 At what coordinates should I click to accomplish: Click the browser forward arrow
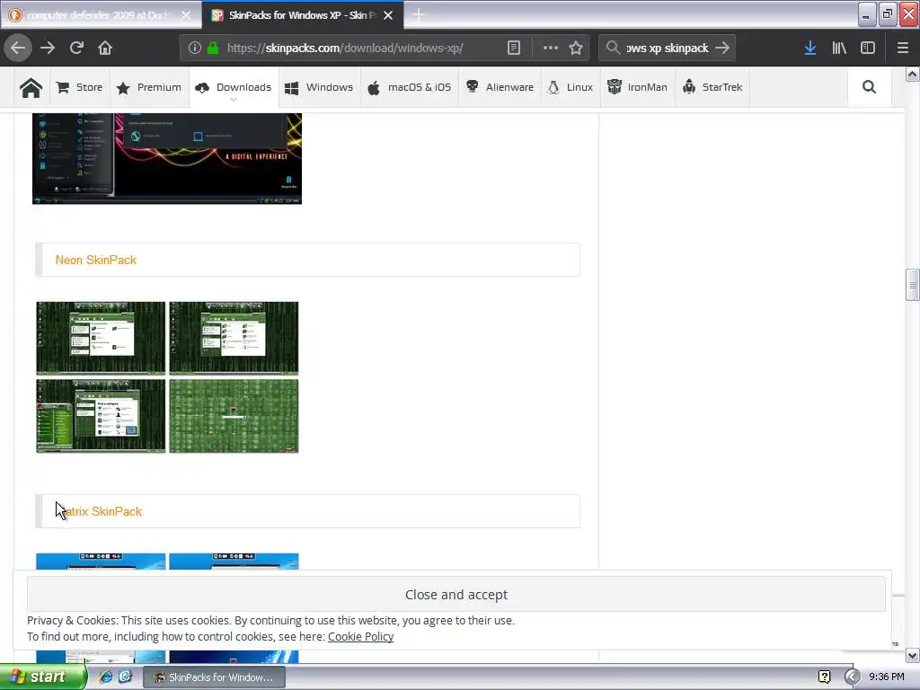point(48,49)
